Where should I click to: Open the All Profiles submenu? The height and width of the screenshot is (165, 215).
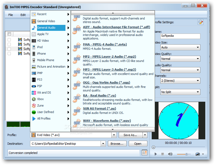(x=50, y=119)
